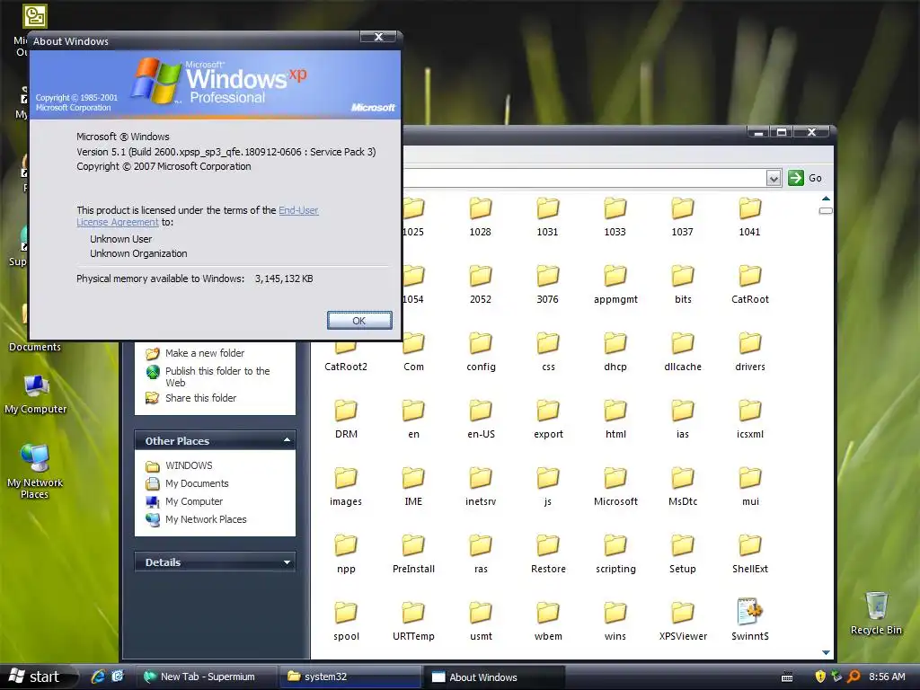
Task: Click the security shield tray icon
Action: coord(820,677)
